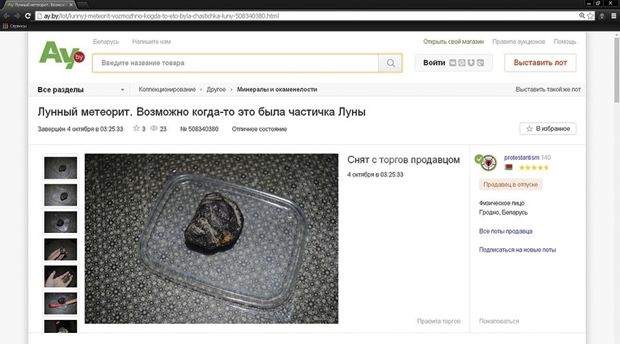This screenshot has width=620, height=344.
Task: Go forward in the browser
Action: [17, 16]
